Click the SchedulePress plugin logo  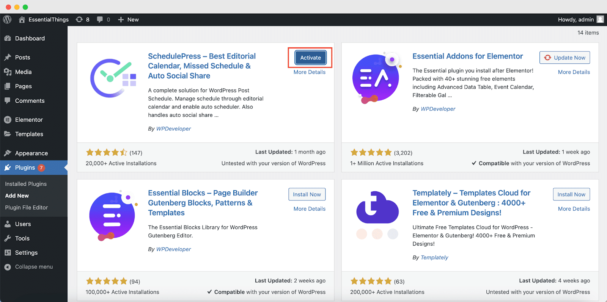pyautogui.click(x=113, y=78)
